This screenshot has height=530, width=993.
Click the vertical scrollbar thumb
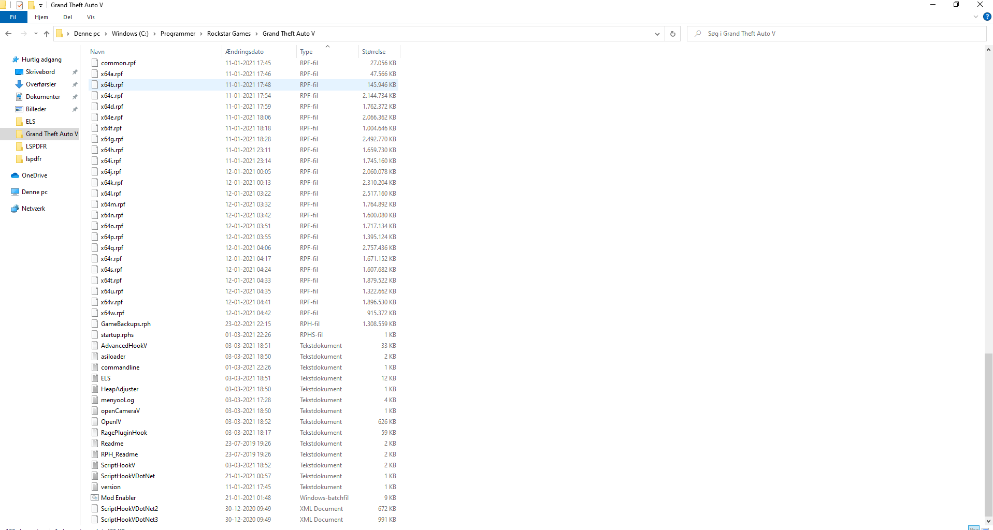pos(988,434)
